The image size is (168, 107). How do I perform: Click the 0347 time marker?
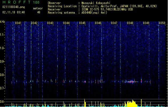(114, 23)
